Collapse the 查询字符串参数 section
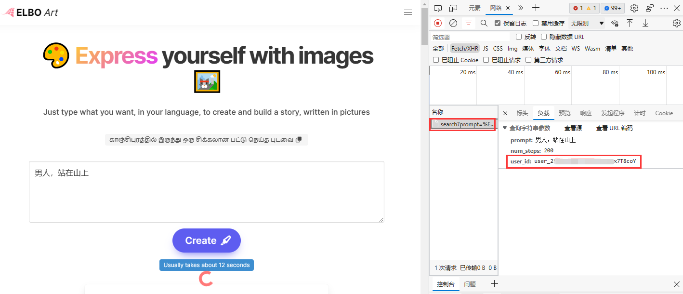The height and width of the screenshot is (294, 683). (x=505, y=128)
